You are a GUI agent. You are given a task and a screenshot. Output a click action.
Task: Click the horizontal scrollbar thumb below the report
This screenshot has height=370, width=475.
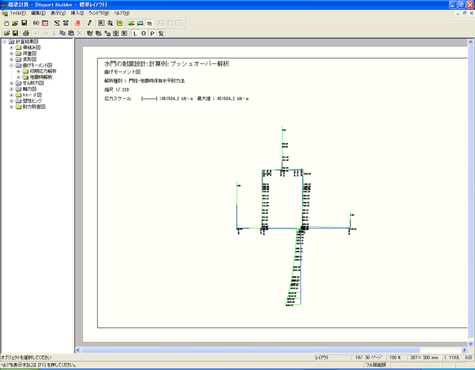pos(250,350)
